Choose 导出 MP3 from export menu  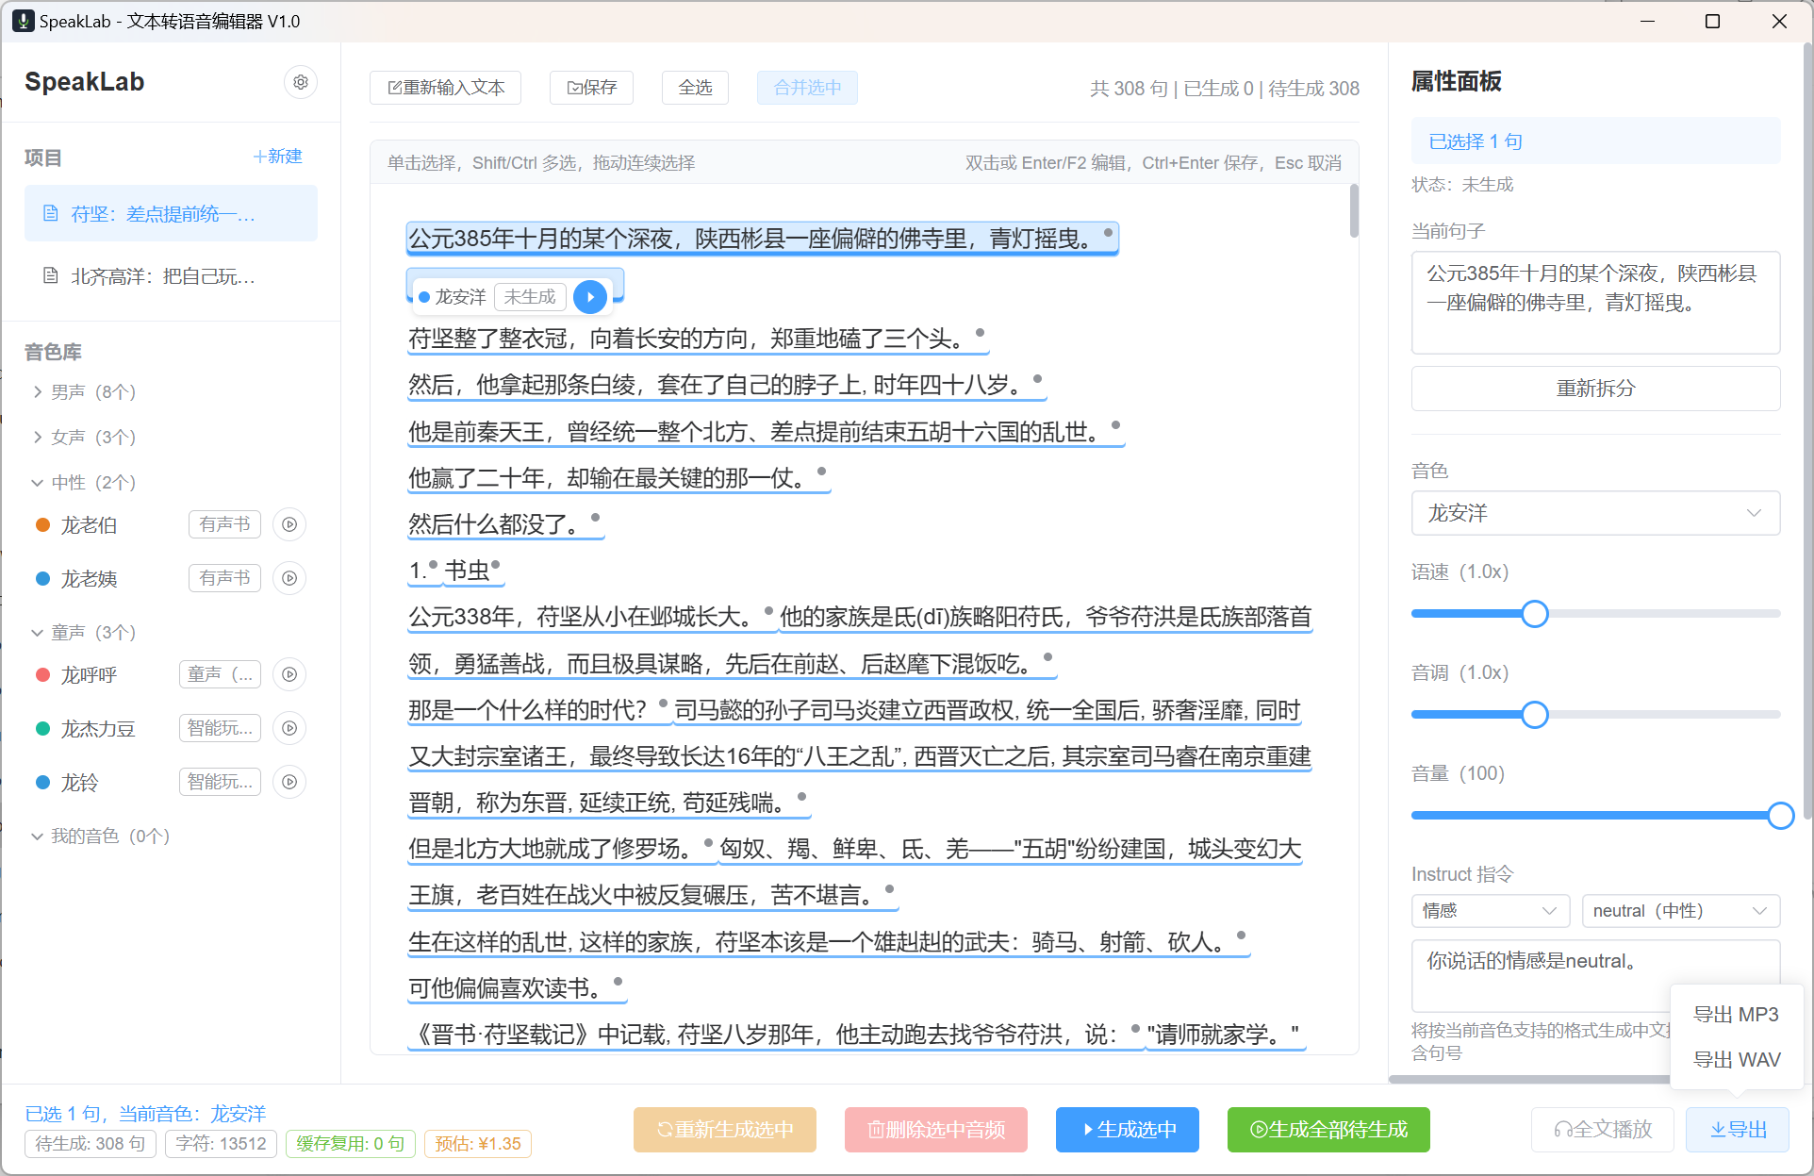[x=1736, y=1015]
